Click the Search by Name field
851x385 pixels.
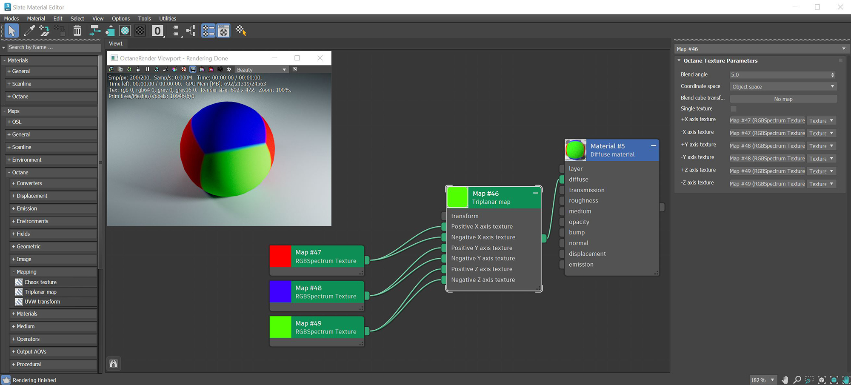pos(54,47)
